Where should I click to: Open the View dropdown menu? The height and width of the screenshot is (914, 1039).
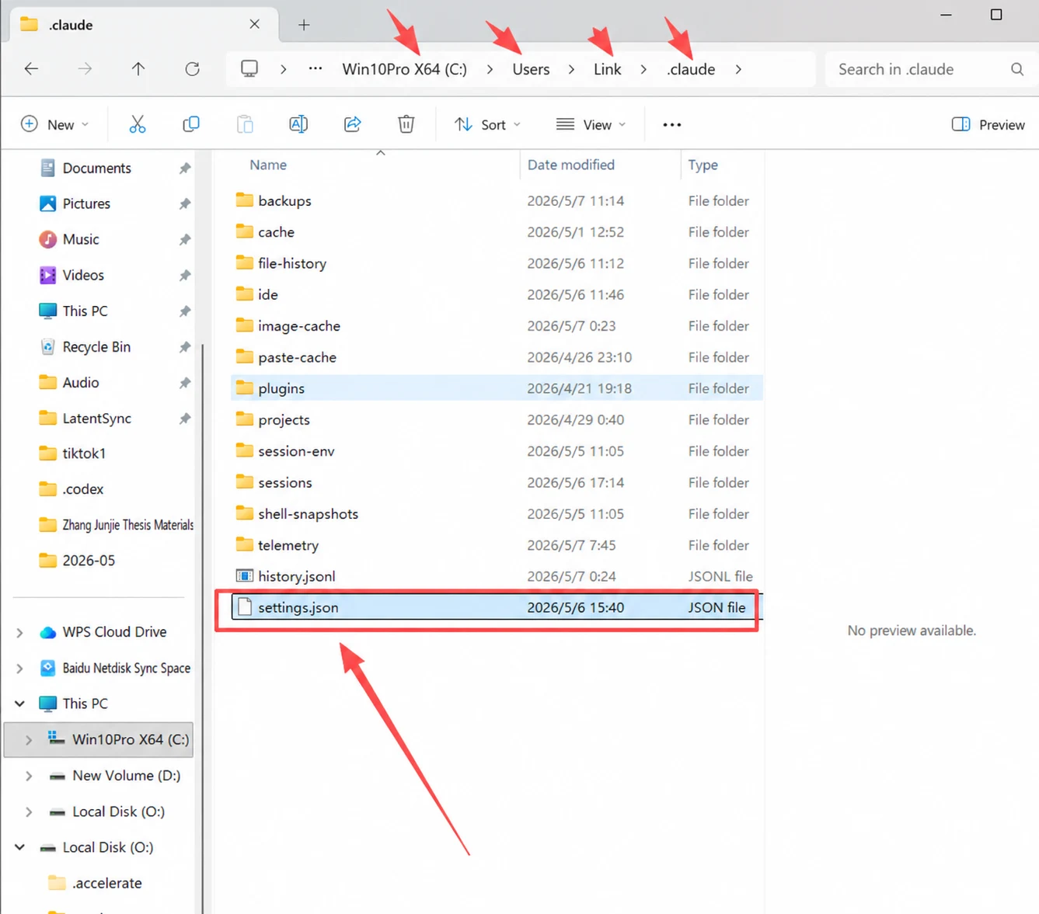click(x=591, y=124)
